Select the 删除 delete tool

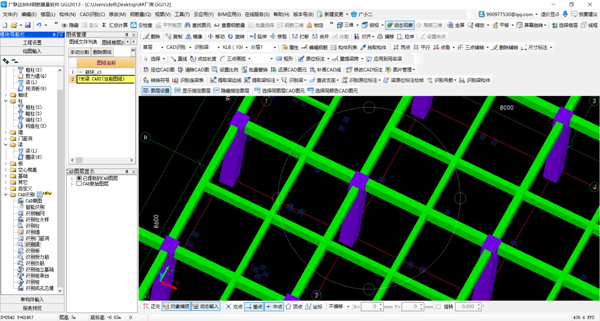152,36
